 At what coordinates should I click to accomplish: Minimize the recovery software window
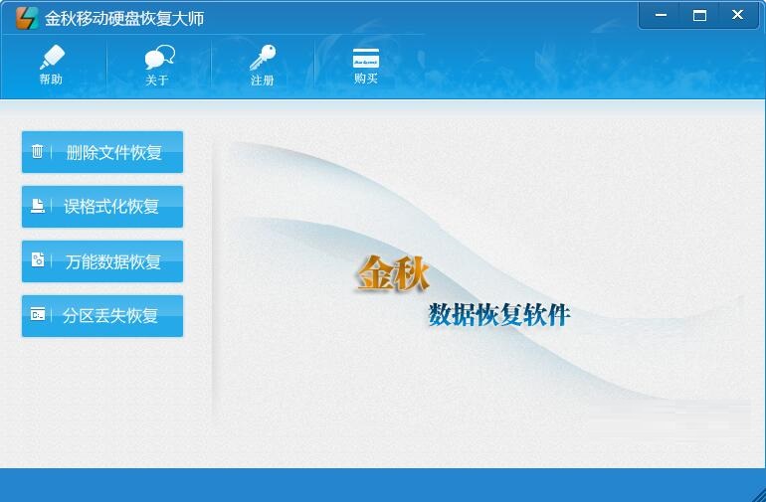pos(661,15)
